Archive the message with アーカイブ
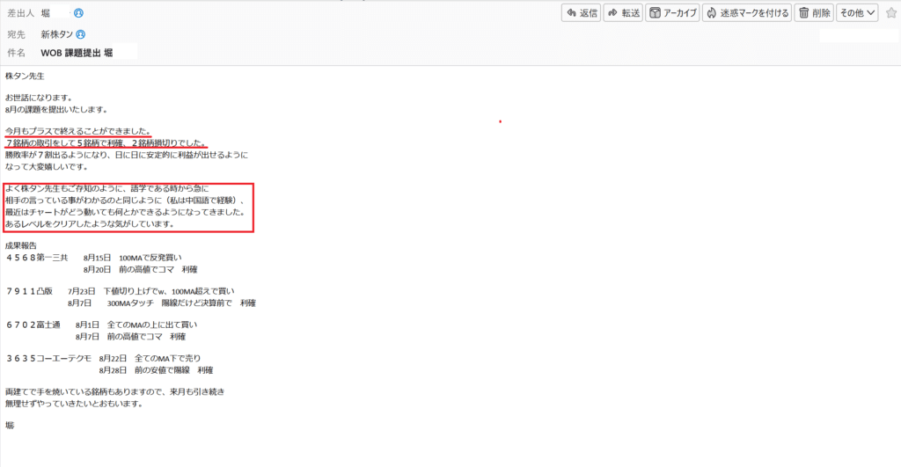 click(x=673, y=13)
